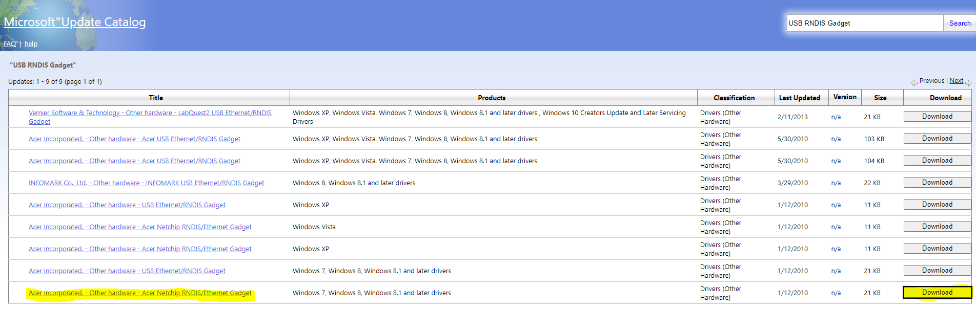The image size is (976, 311).
Task: Click the yellow highlighted Download button
Action: click(x=937, y=293)
